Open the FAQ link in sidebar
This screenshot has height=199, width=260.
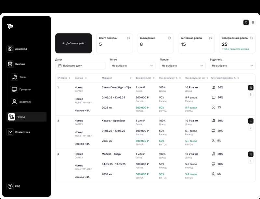pyautogui.click(x=17, y=186)
